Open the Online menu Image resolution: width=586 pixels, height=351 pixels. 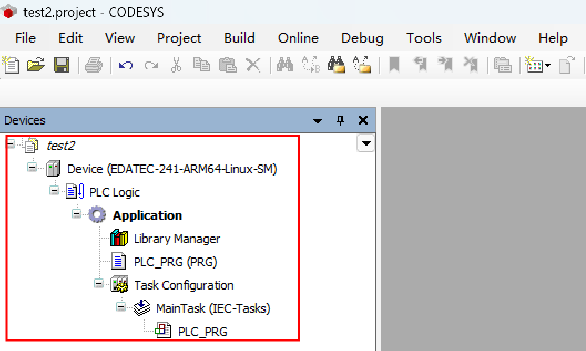[298, 38]
